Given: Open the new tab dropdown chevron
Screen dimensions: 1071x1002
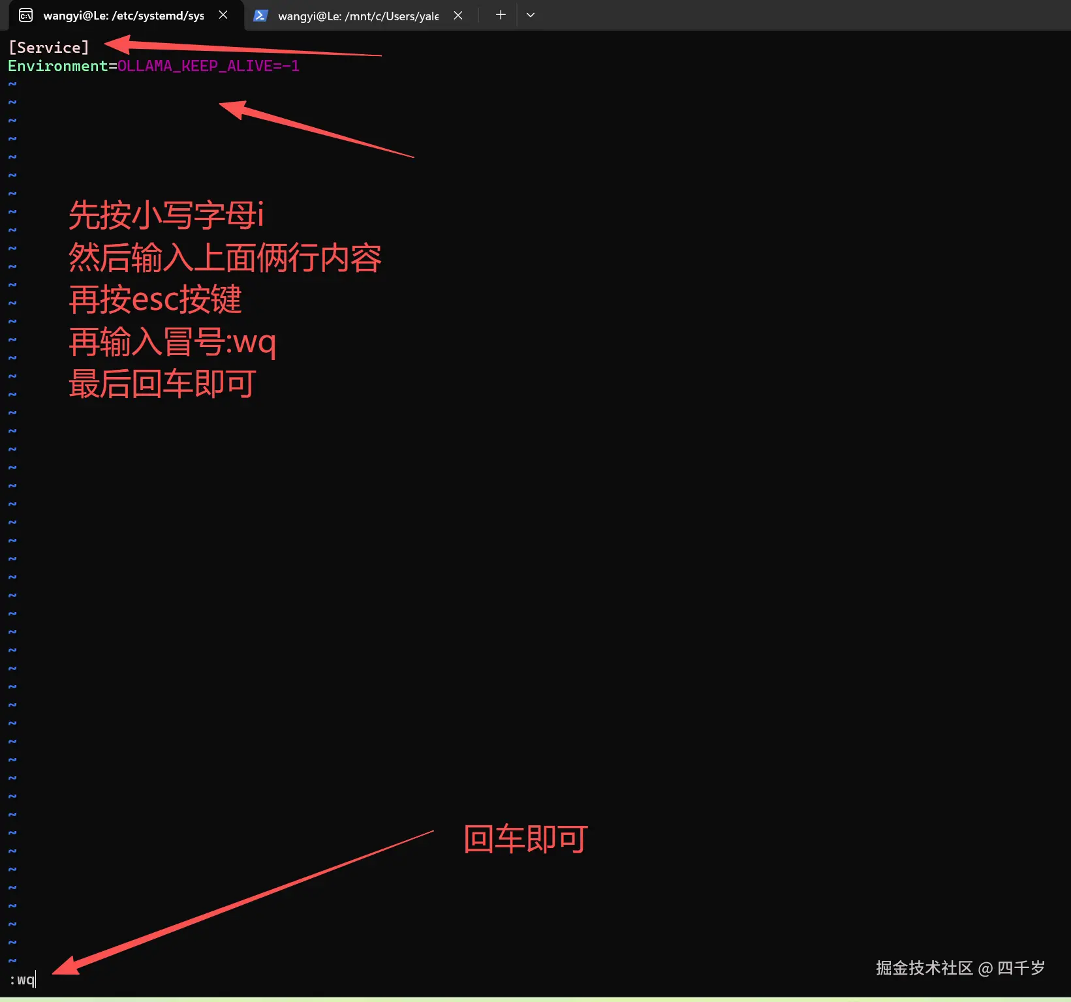Looking at the screenshot, I should pyautogui.click(x=530, y=14).
